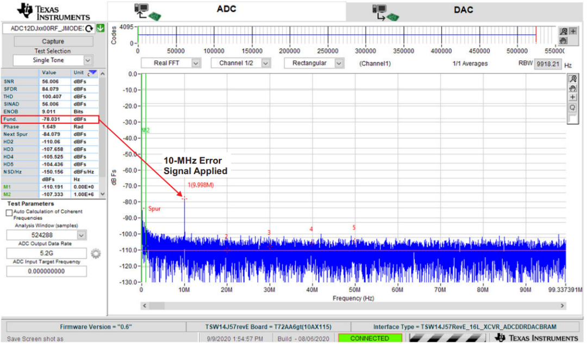This screenshot has height=344, width=587.
Task: Select the SNR row value 56.006
Action: pos(55,81)
